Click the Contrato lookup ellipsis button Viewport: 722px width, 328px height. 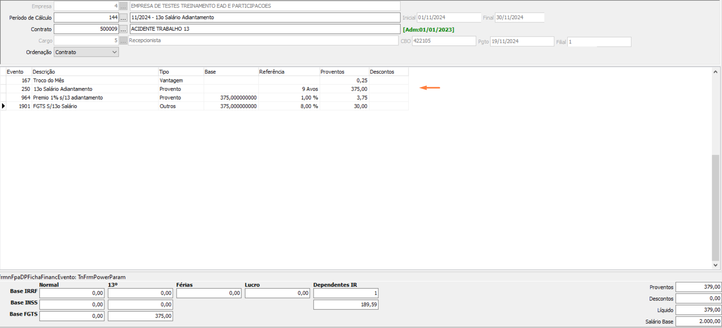point(123,29)
